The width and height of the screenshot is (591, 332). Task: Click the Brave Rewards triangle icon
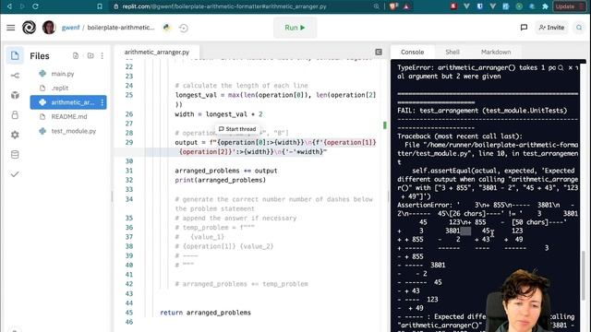[x=406, y=6]
